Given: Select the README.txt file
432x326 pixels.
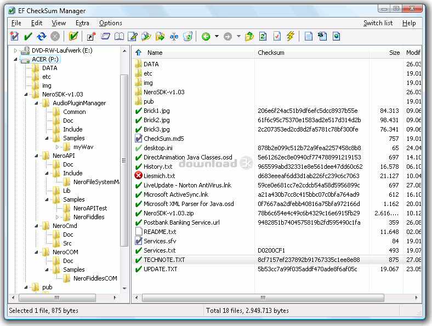Looking at the screenshot, I should (160, 232).
